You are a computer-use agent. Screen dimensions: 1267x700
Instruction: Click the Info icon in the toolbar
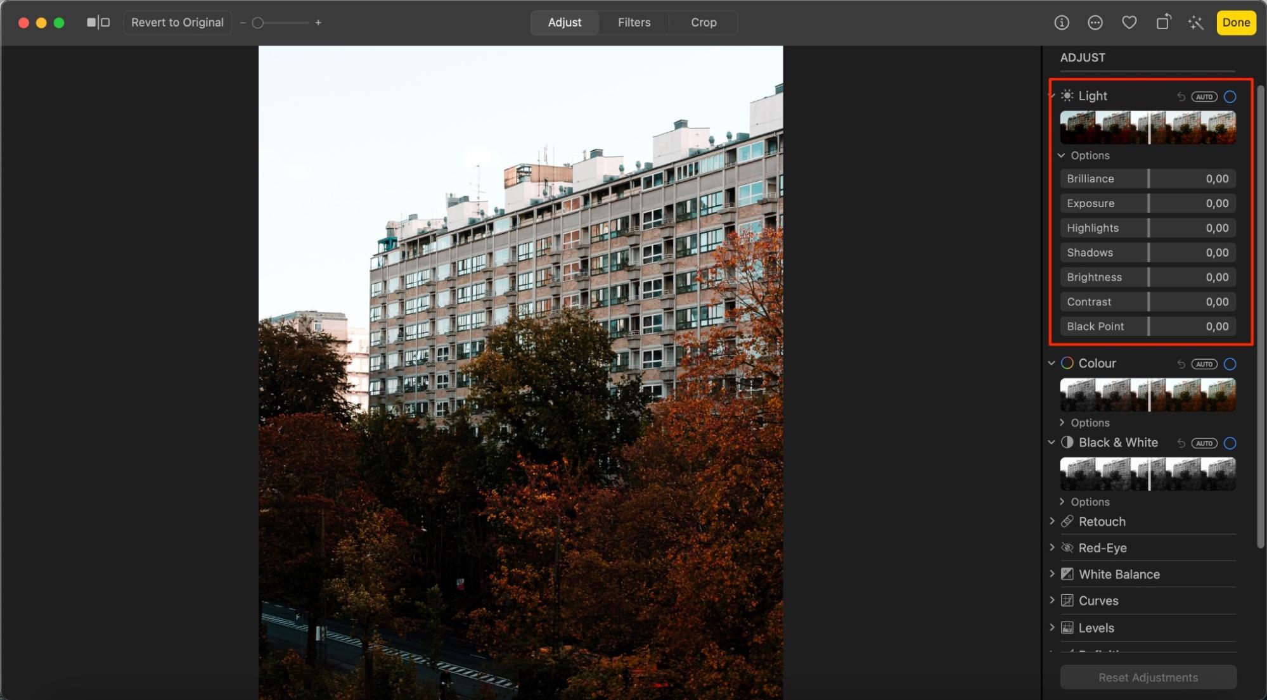click(x=1062, y=23)
